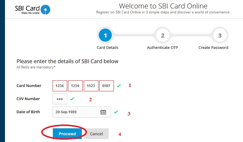Click the Card Details step label
The width and height of the screenshot is (243, 142).
point(107,48)
